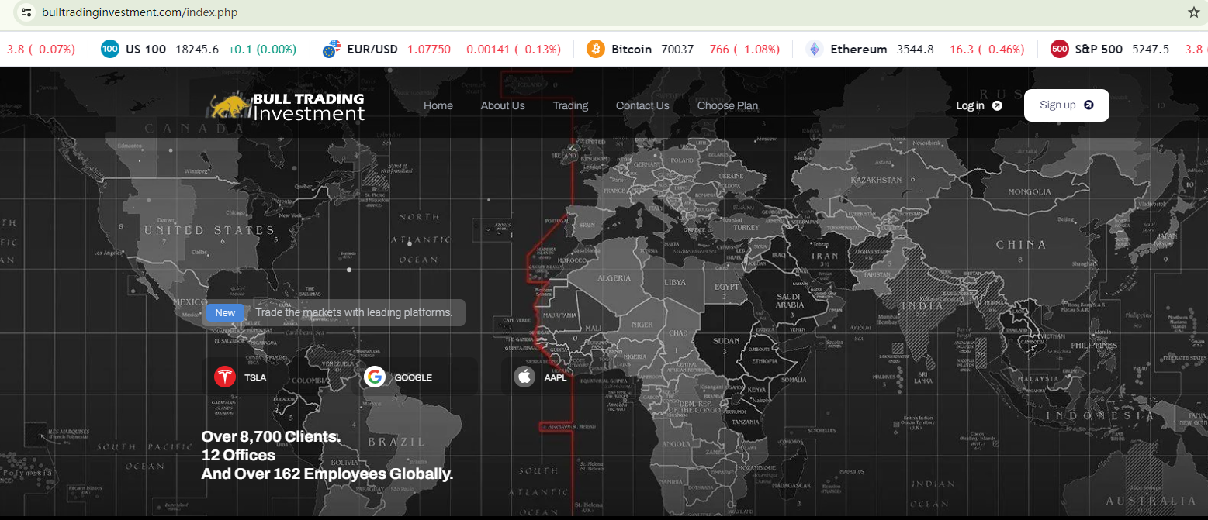Screen dimensions: 1208x520
Task: Click the Google logo icon
Action: click(375, 377)
